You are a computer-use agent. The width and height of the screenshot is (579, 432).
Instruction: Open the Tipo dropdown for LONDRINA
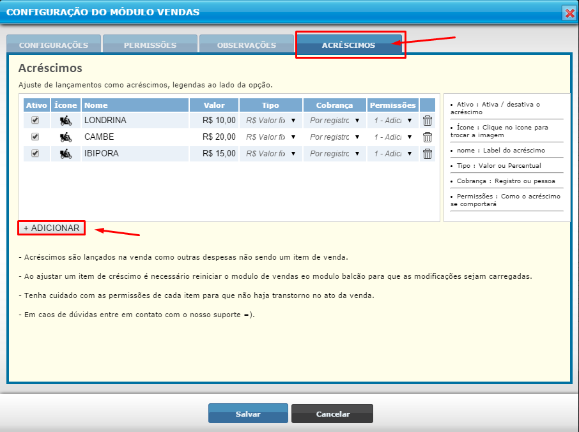(x=271, y=120)
